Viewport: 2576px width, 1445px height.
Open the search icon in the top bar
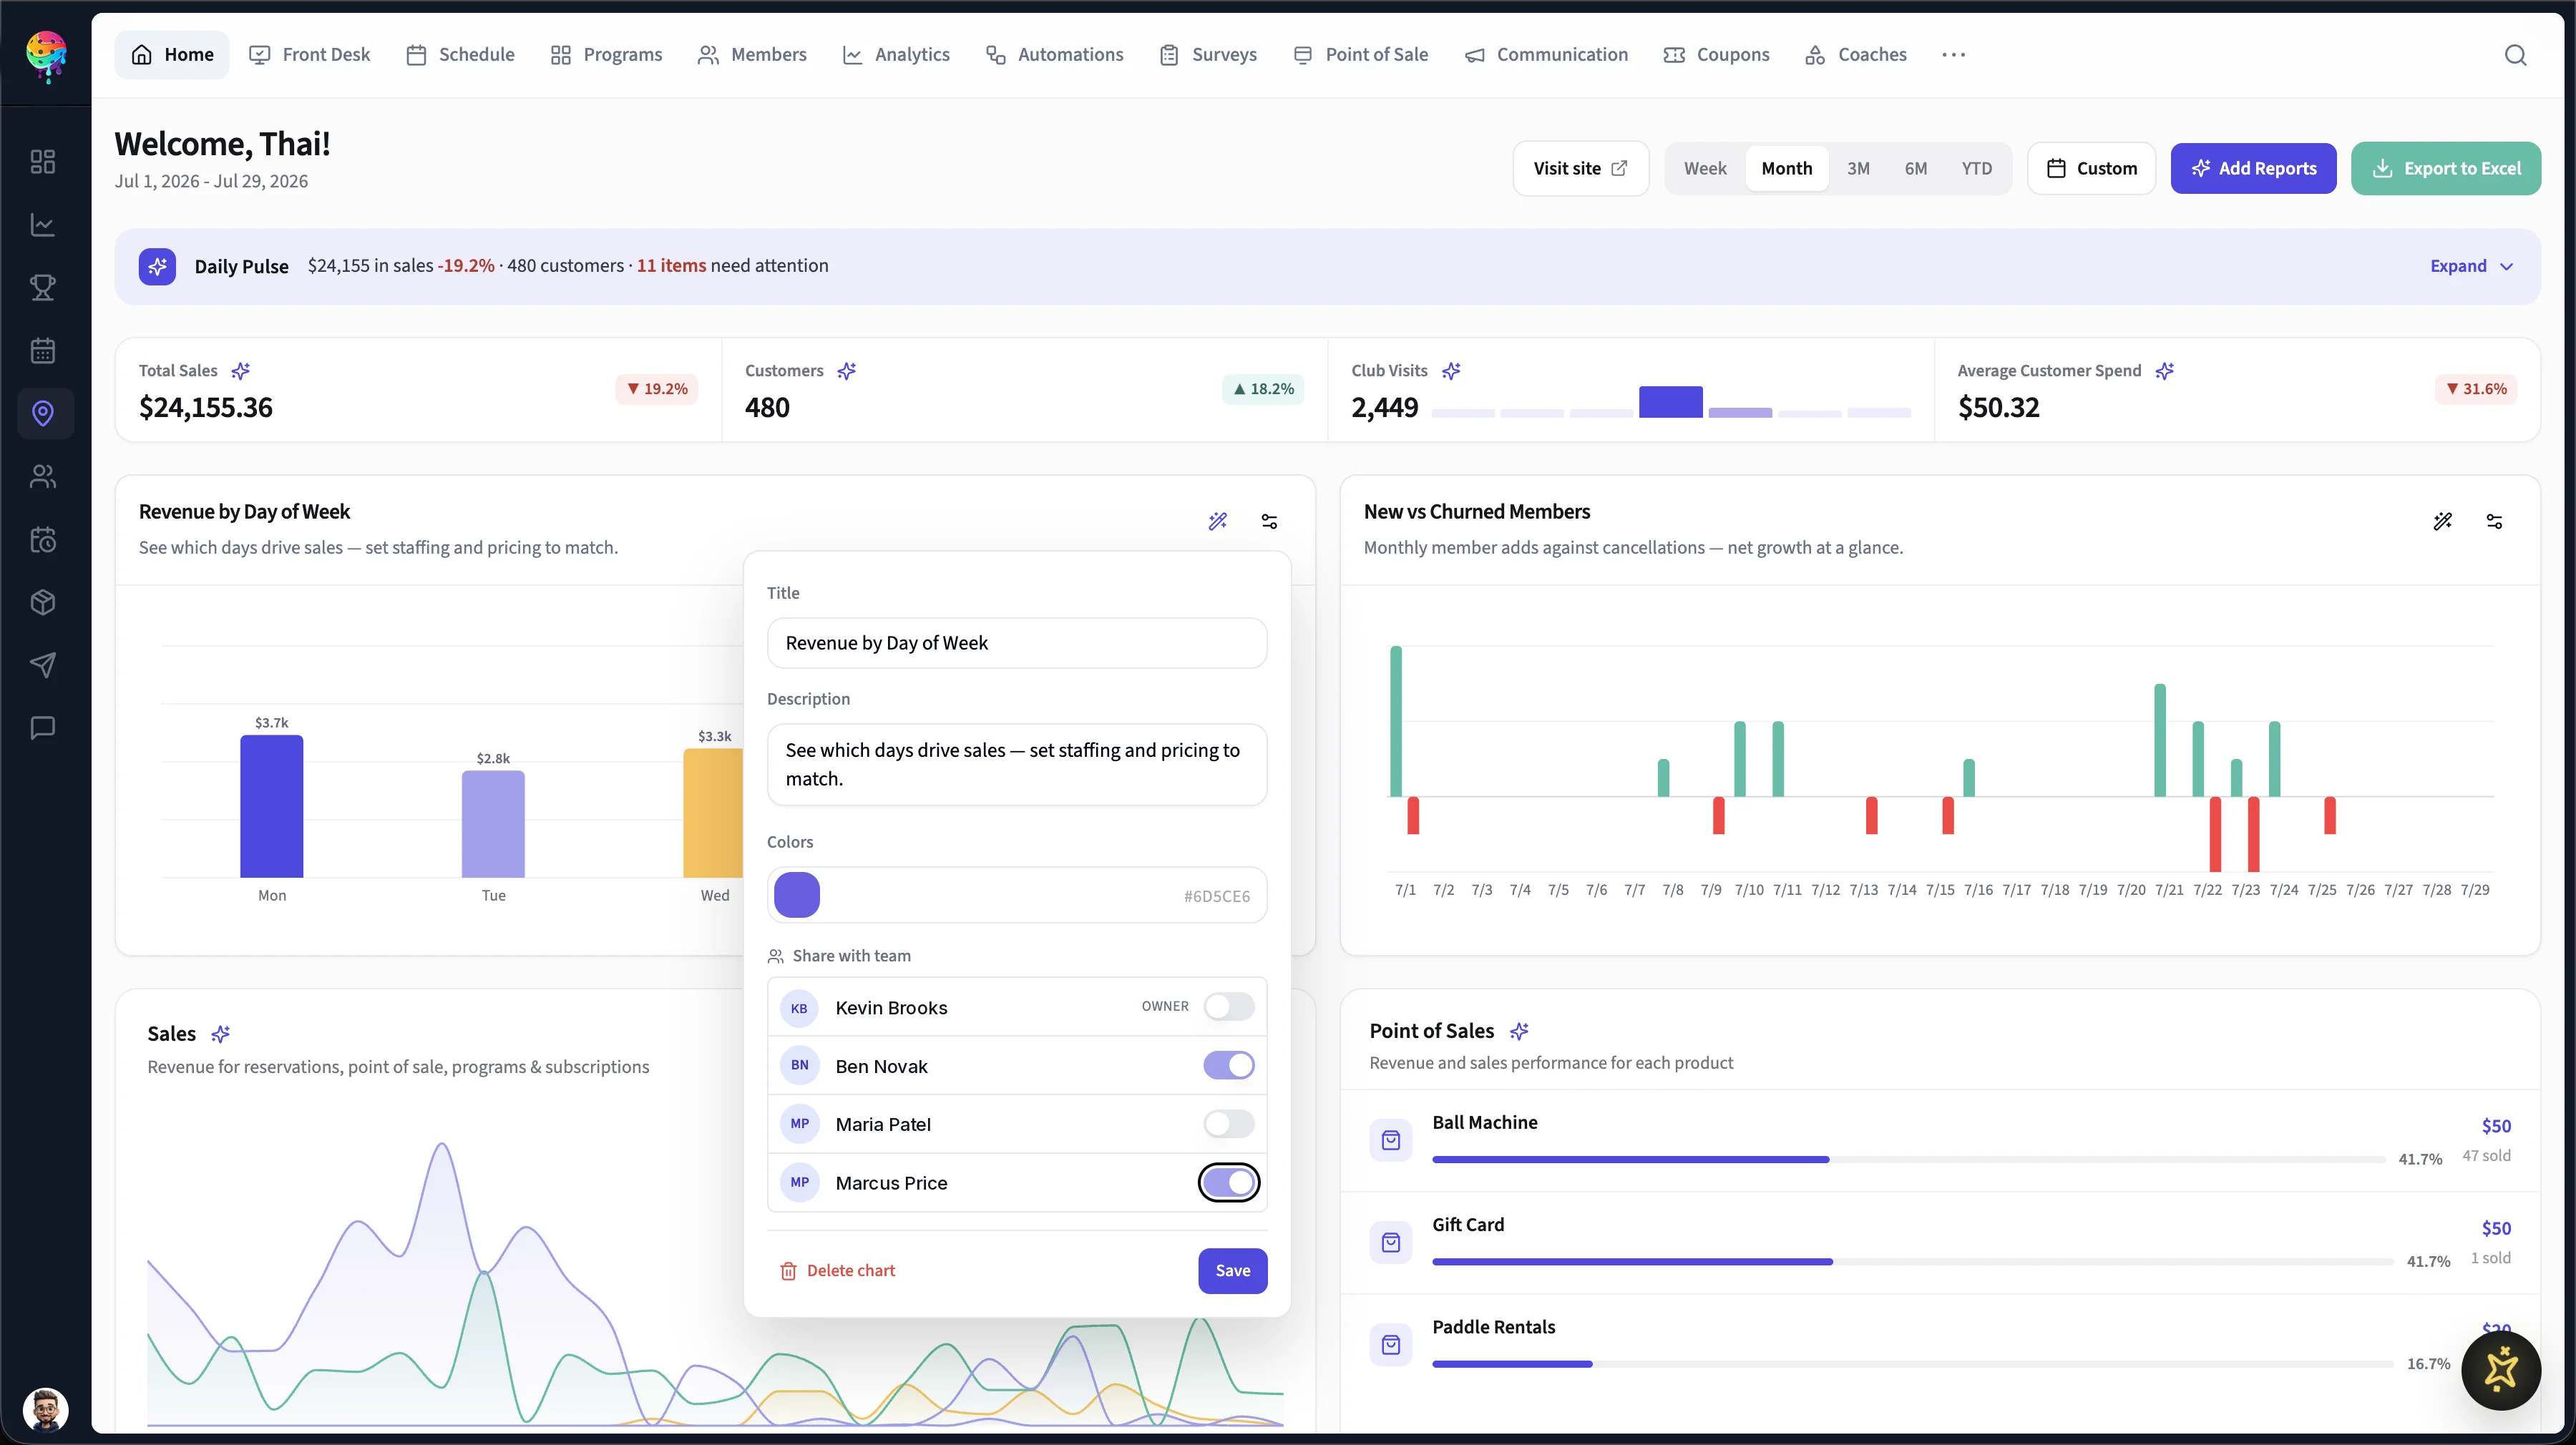point(2515,55)
